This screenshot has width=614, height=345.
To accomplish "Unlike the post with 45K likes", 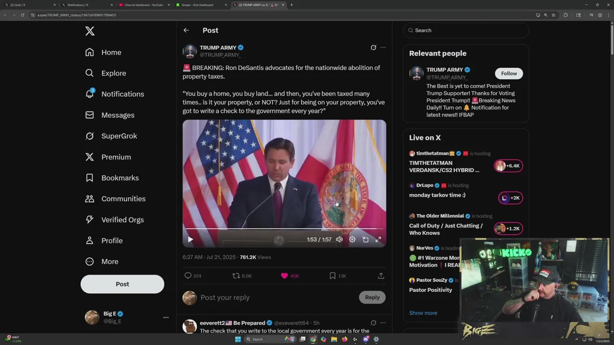I will click(x=290, y=276).
